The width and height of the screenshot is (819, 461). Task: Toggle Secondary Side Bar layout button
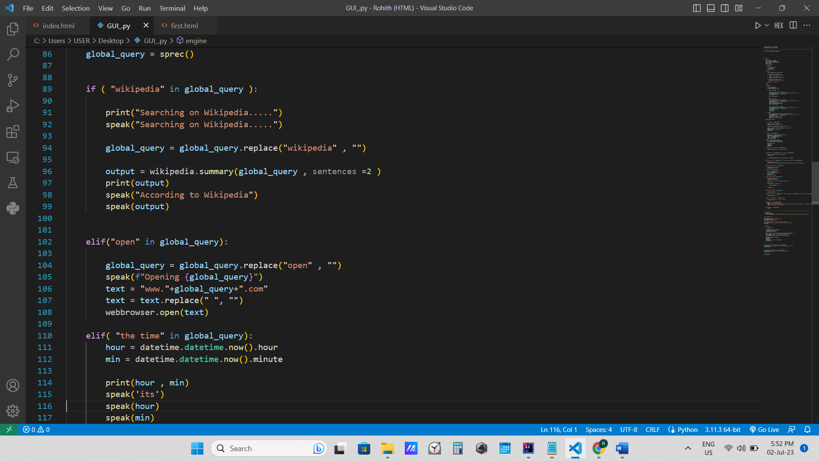tap(725, 8)
